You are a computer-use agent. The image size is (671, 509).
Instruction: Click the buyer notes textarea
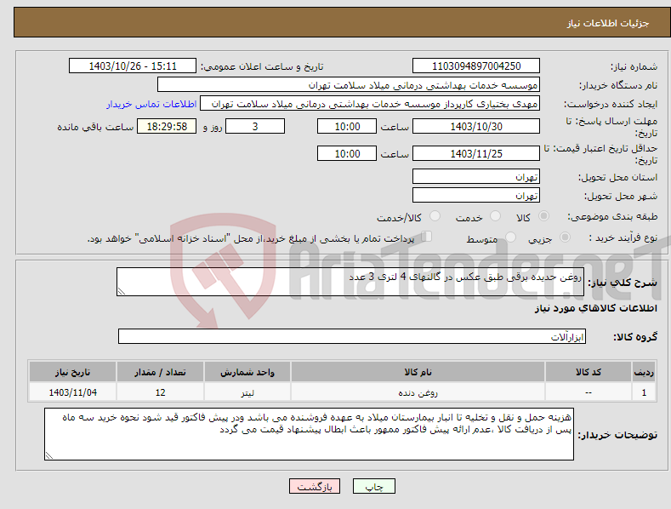pyautogui.click(x=309, y=434)
